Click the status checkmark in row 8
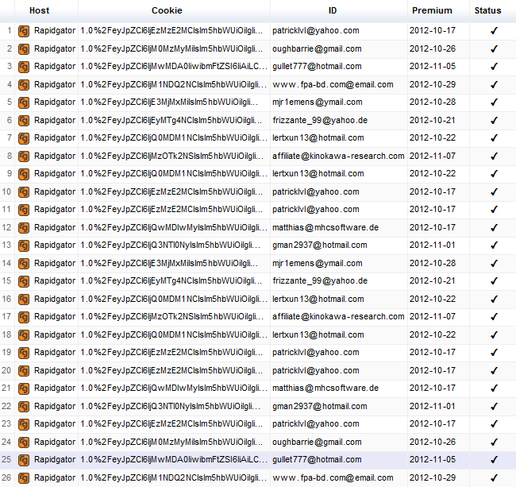This screenshot has height=487, width=516. click(494, 156)
